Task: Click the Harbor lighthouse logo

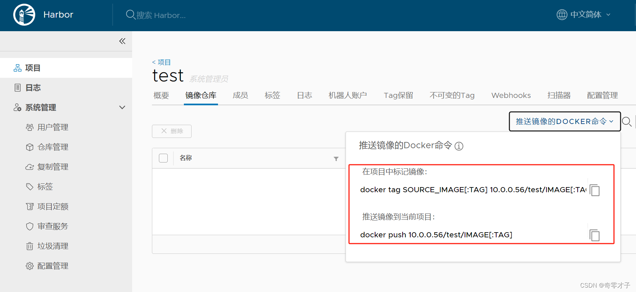Action: click(x=24, y=15)
